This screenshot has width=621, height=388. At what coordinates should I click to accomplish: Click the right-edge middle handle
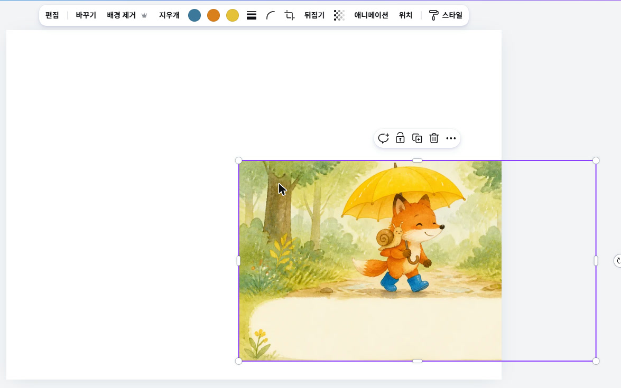596,261
